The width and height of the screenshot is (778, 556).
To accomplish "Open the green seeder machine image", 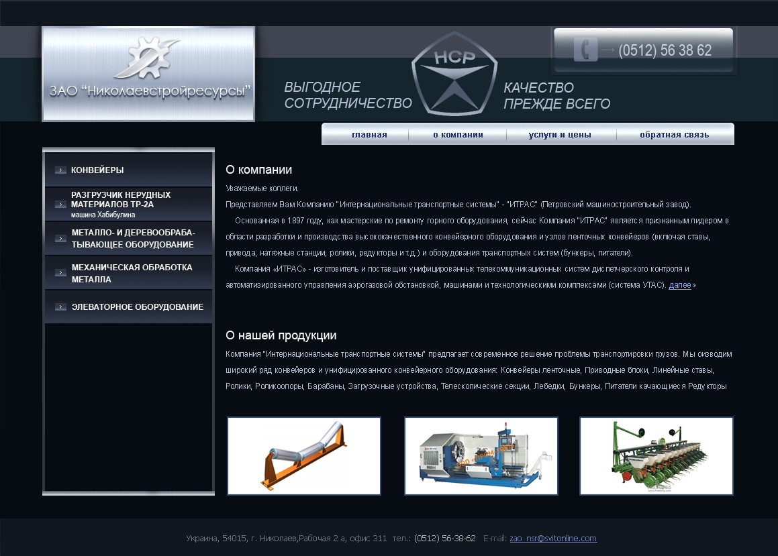I will point(657,456).
